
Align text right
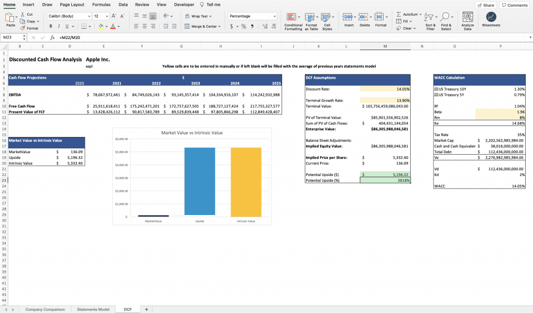point(153,26)
